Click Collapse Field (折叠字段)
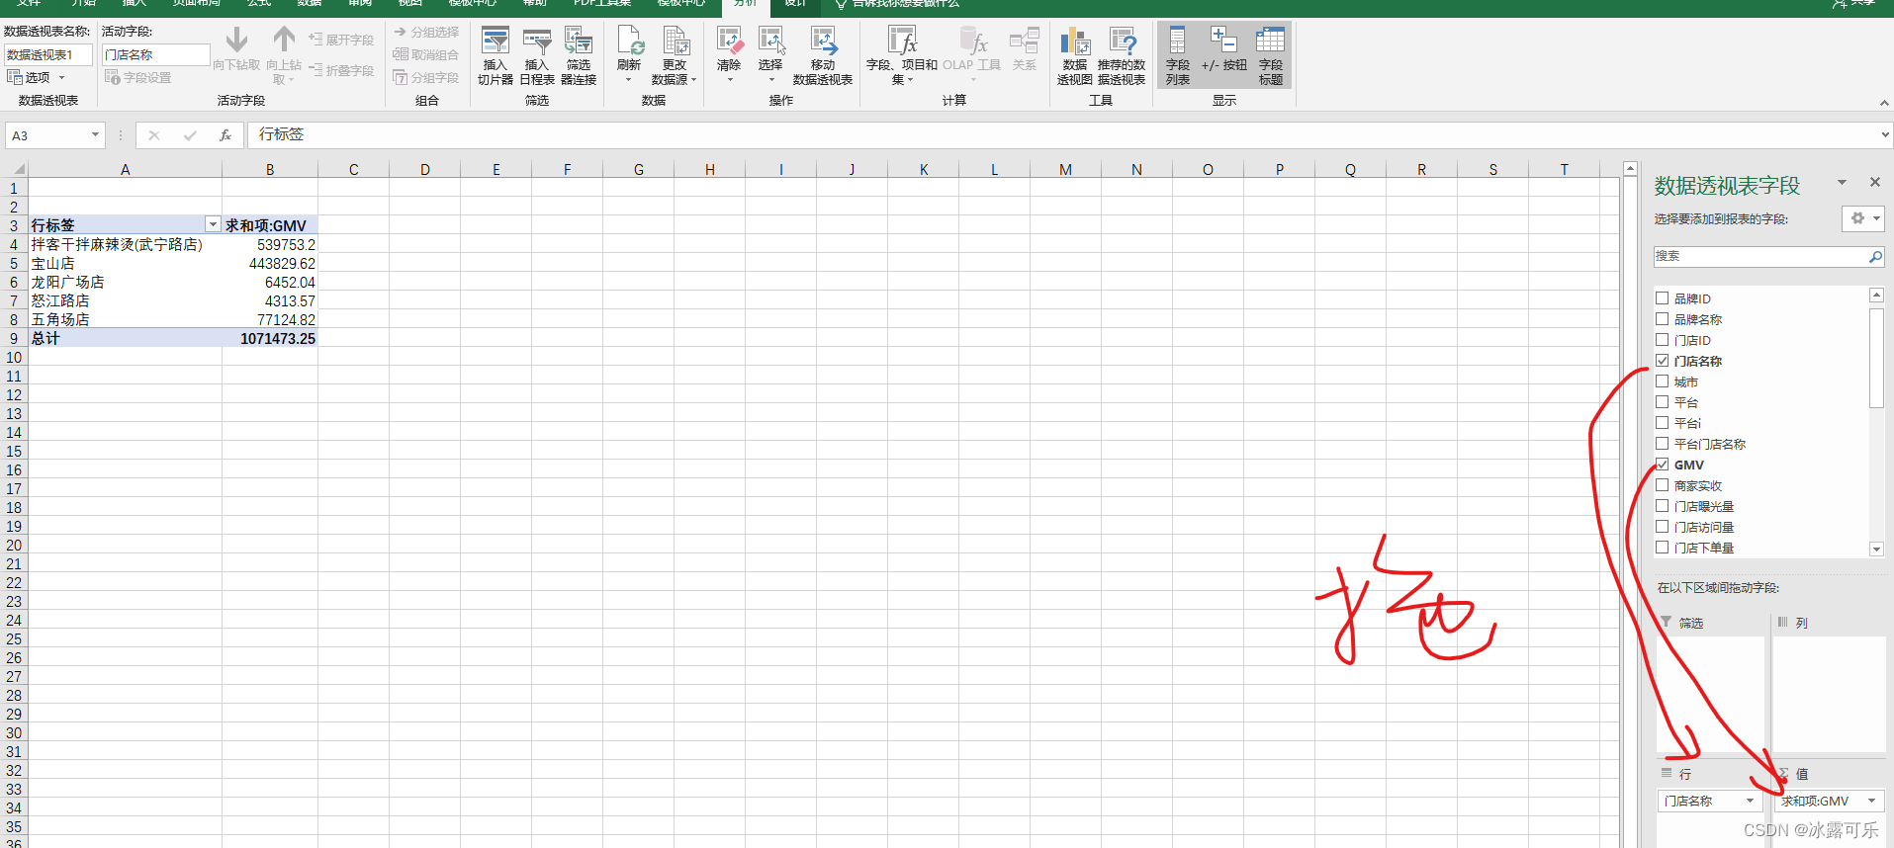1894x848 pixels. [x=341, y=70]
